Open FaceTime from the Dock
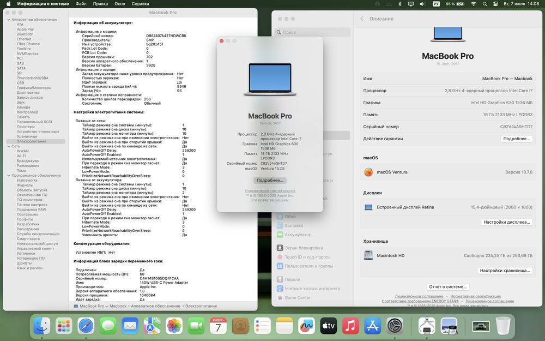Viewport: 545px width, 341px height. coord(196,326)
